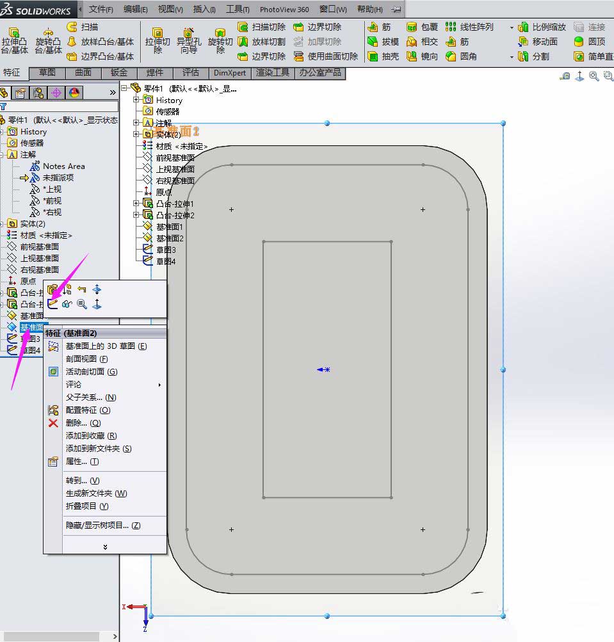Select the 放样凸台/基体 loft tool
This screenshot has height=642, width=614.
[x=101, y=42]
